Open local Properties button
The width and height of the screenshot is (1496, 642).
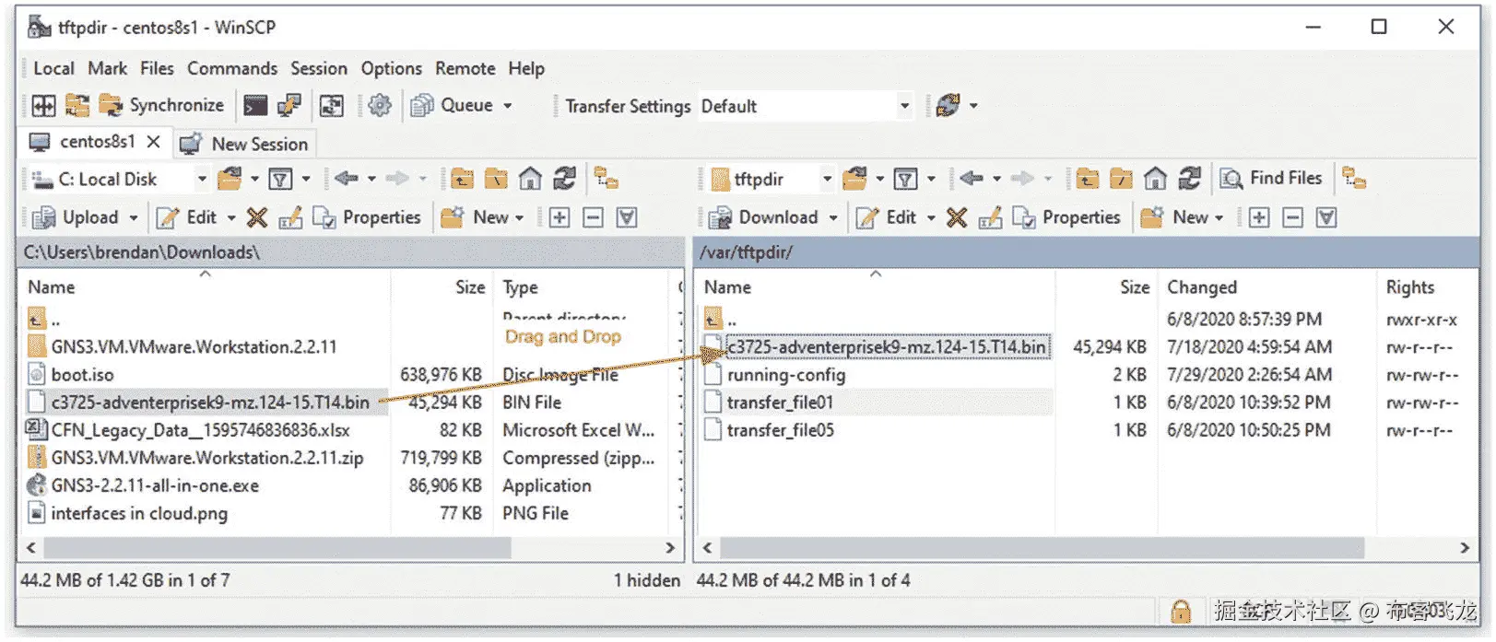coord(367,217)
